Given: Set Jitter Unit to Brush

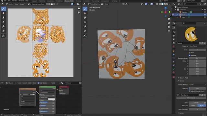Looking at the screenshot, I should pyautogui.click(x=202, y=105).
